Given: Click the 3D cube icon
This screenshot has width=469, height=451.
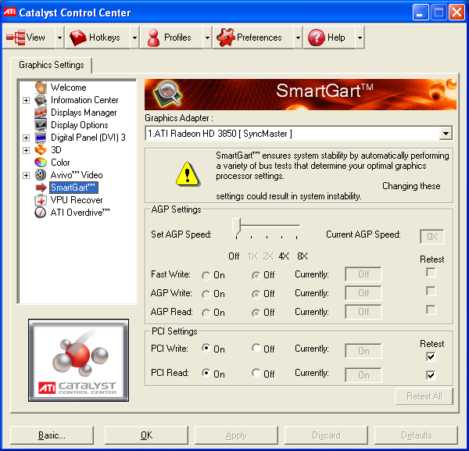Looking at the screenshot, I should tap(41, 150).
